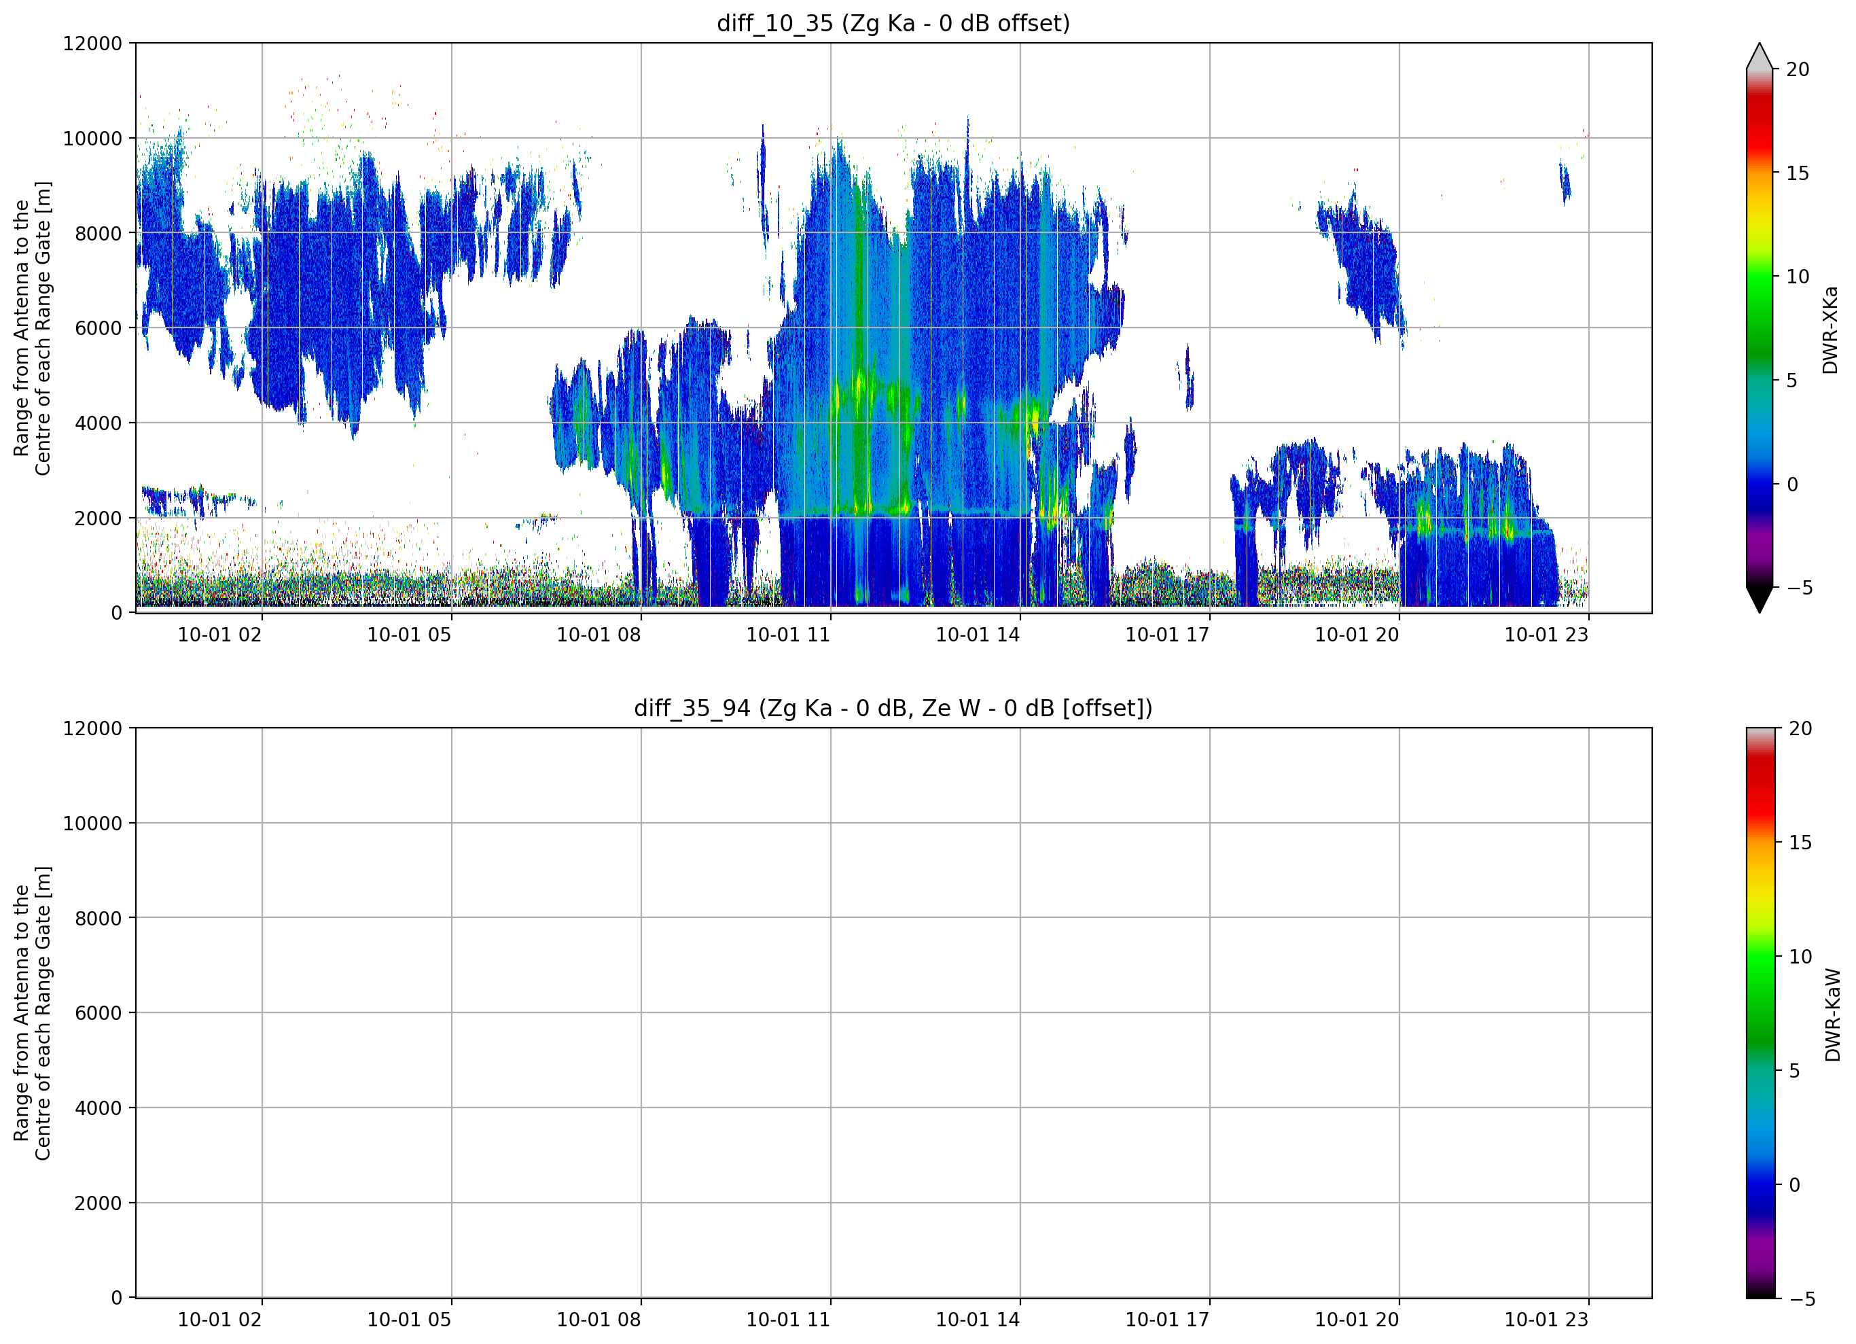Click the -5 tick label on the bottom colorbar

(1802, 1299)
